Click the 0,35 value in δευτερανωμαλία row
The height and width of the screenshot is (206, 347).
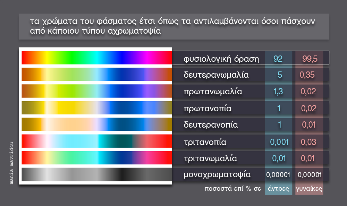pyautogui.click(x=308, y=75)
